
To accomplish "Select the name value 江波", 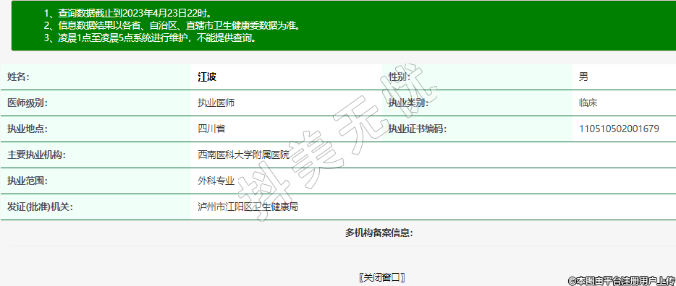I will [x=207, y=77].
